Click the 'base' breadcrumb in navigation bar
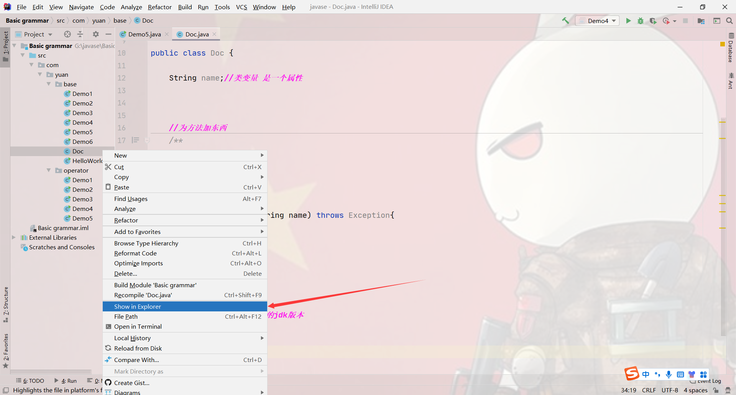 120,21
